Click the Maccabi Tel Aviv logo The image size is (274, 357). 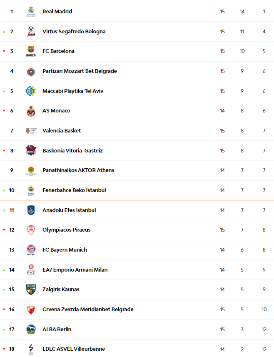coord(31,91)
